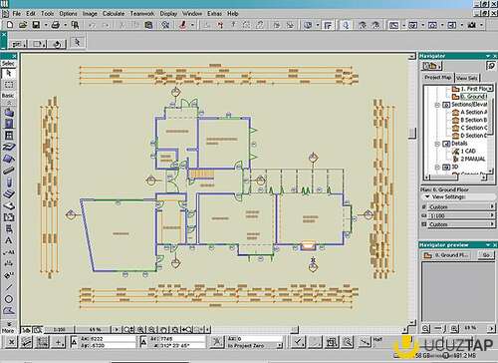Switch to the View Sets tab
This screenshot has height=363, width=498.
(467, 78)
